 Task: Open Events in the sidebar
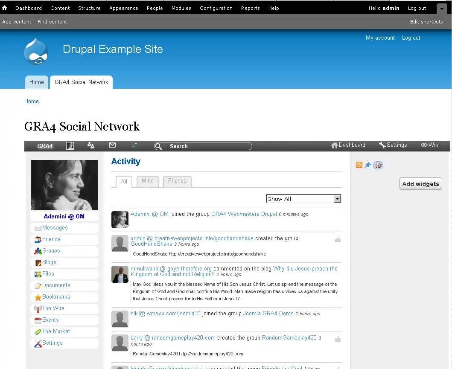pyautogui.click(x=64, y=320)
